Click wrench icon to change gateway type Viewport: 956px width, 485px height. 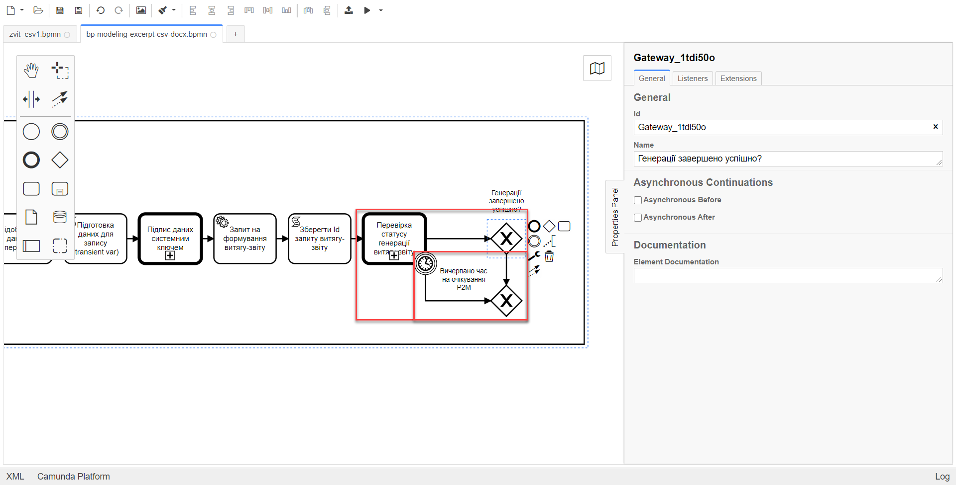(534, 256)
